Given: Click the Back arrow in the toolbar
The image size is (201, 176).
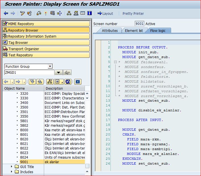Looking at the screenshot, I should 6,13.
